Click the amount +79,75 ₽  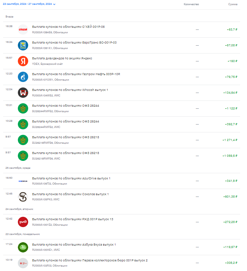pos(231,77)
